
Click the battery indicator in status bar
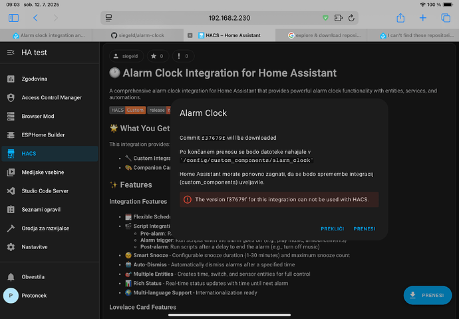(448, 5)
